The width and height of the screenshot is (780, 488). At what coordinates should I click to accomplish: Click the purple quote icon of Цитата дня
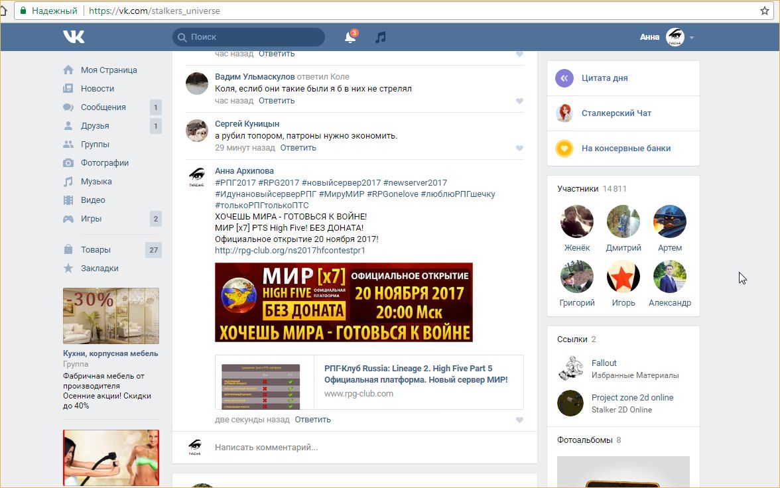pos(564,78)
